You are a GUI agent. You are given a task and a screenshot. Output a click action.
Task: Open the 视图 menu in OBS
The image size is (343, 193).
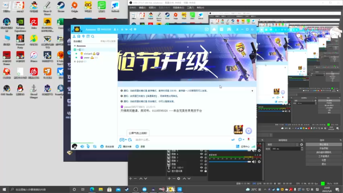[x=152, y=7]
